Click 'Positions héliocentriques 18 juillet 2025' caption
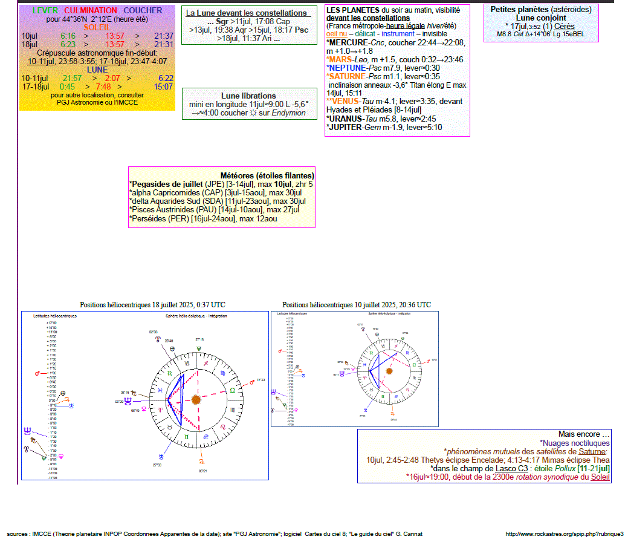The height and width of the screenshot is (542, 628). tap(152, 305)
